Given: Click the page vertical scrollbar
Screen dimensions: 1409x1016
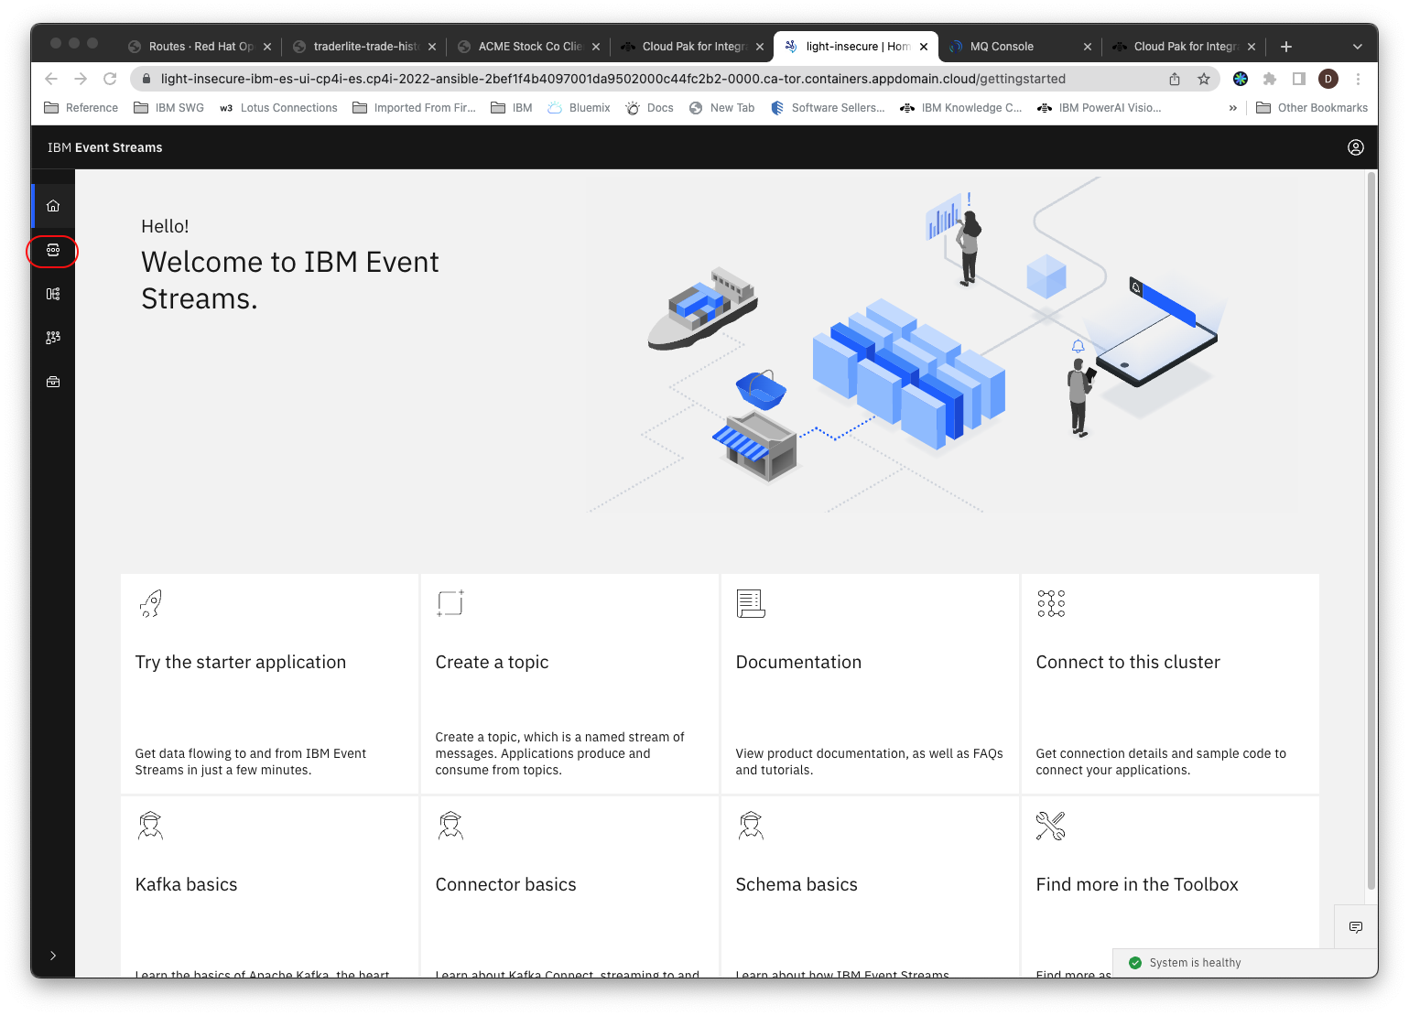Looking at the screenshot, I should (1371, 531).
